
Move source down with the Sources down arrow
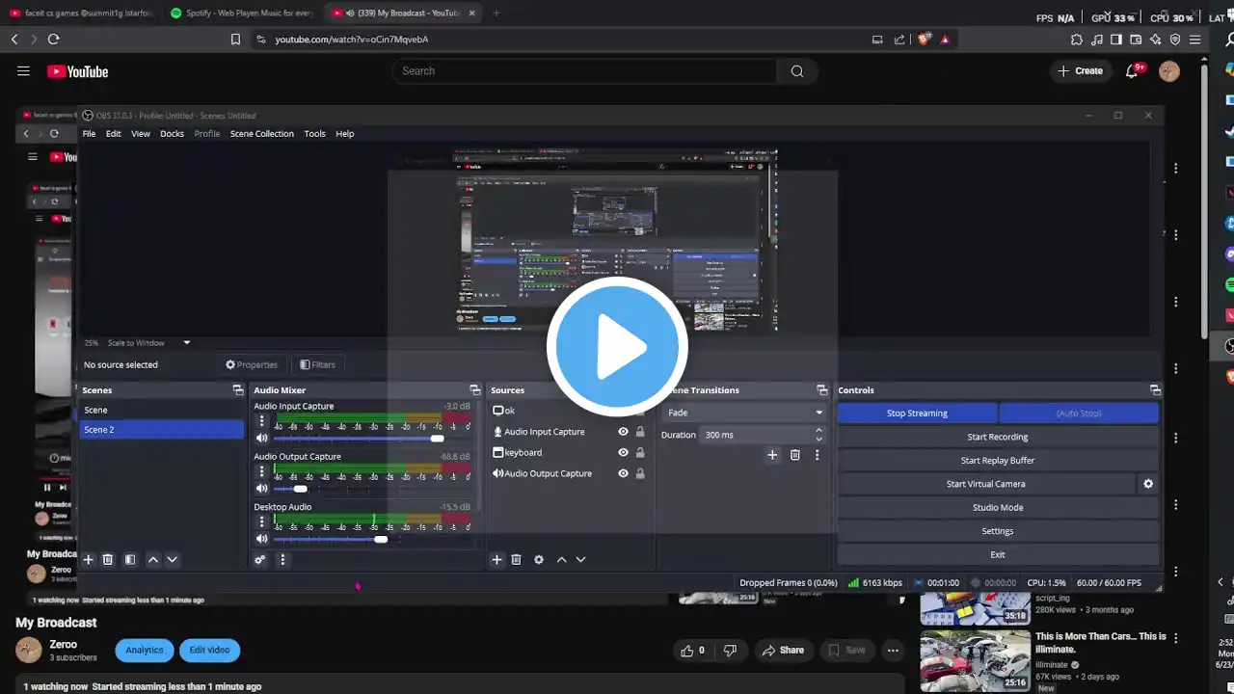tap(580, 559)
